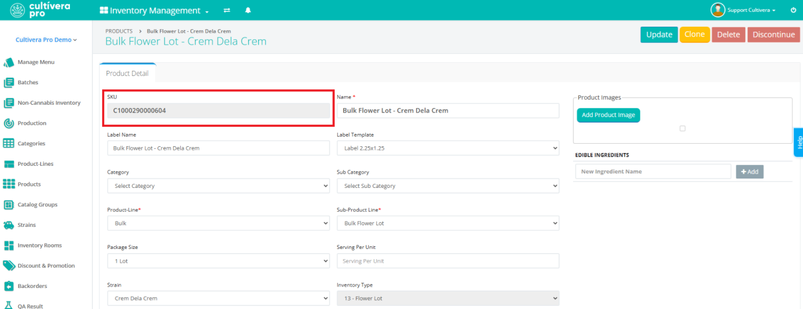The height and width of the screenshot is (309, 803).
Task: Go to Batches in sidebar
Action: coord(28,83)
